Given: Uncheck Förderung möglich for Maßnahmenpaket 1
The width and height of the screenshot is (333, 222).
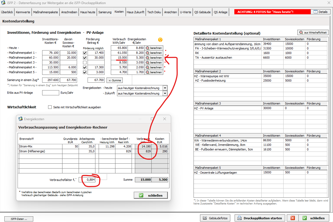Looking at the screenshot, I should coord(85,53).
